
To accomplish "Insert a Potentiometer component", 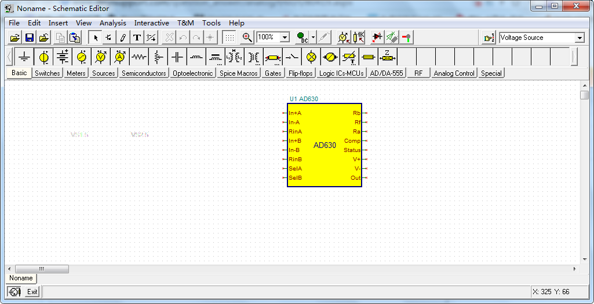I will [158, 57].
